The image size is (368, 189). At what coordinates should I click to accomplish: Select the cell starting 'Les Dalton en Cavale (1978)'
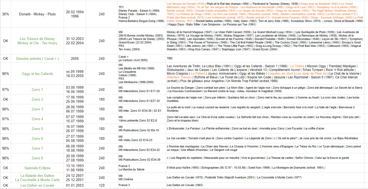tap(265, 178)
